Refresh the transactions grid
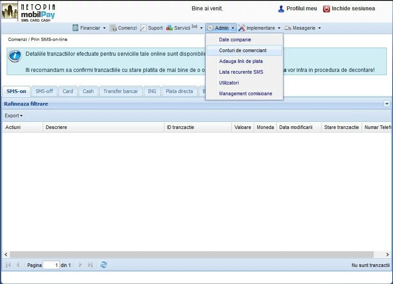The height and width of the screenshot is (284, 393). [104, 265]
